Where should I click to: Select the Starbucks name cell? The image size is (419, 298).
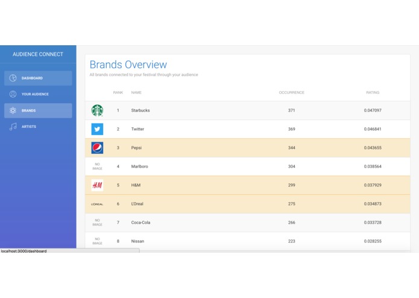(140, 110)
